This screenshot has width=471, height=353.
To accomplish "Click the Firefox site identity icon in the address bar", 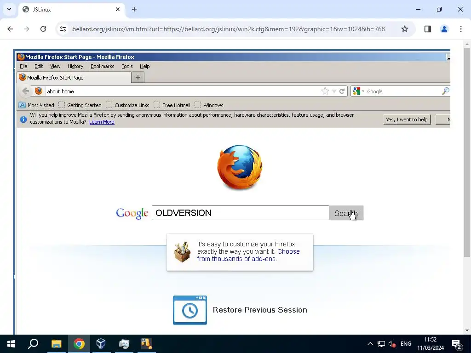I will (39, 91).
